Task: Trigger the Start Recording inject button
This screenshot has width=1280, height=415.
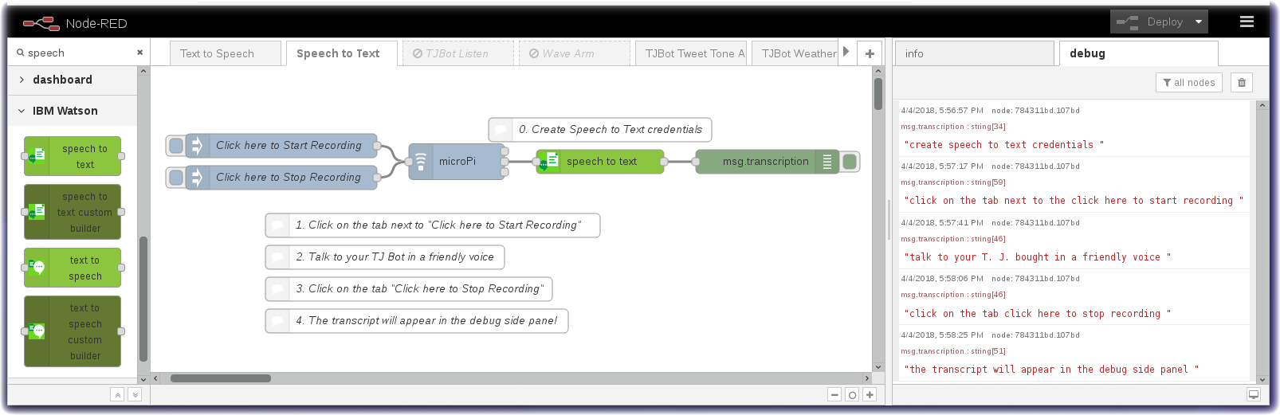Action: (x=176, y=145)
